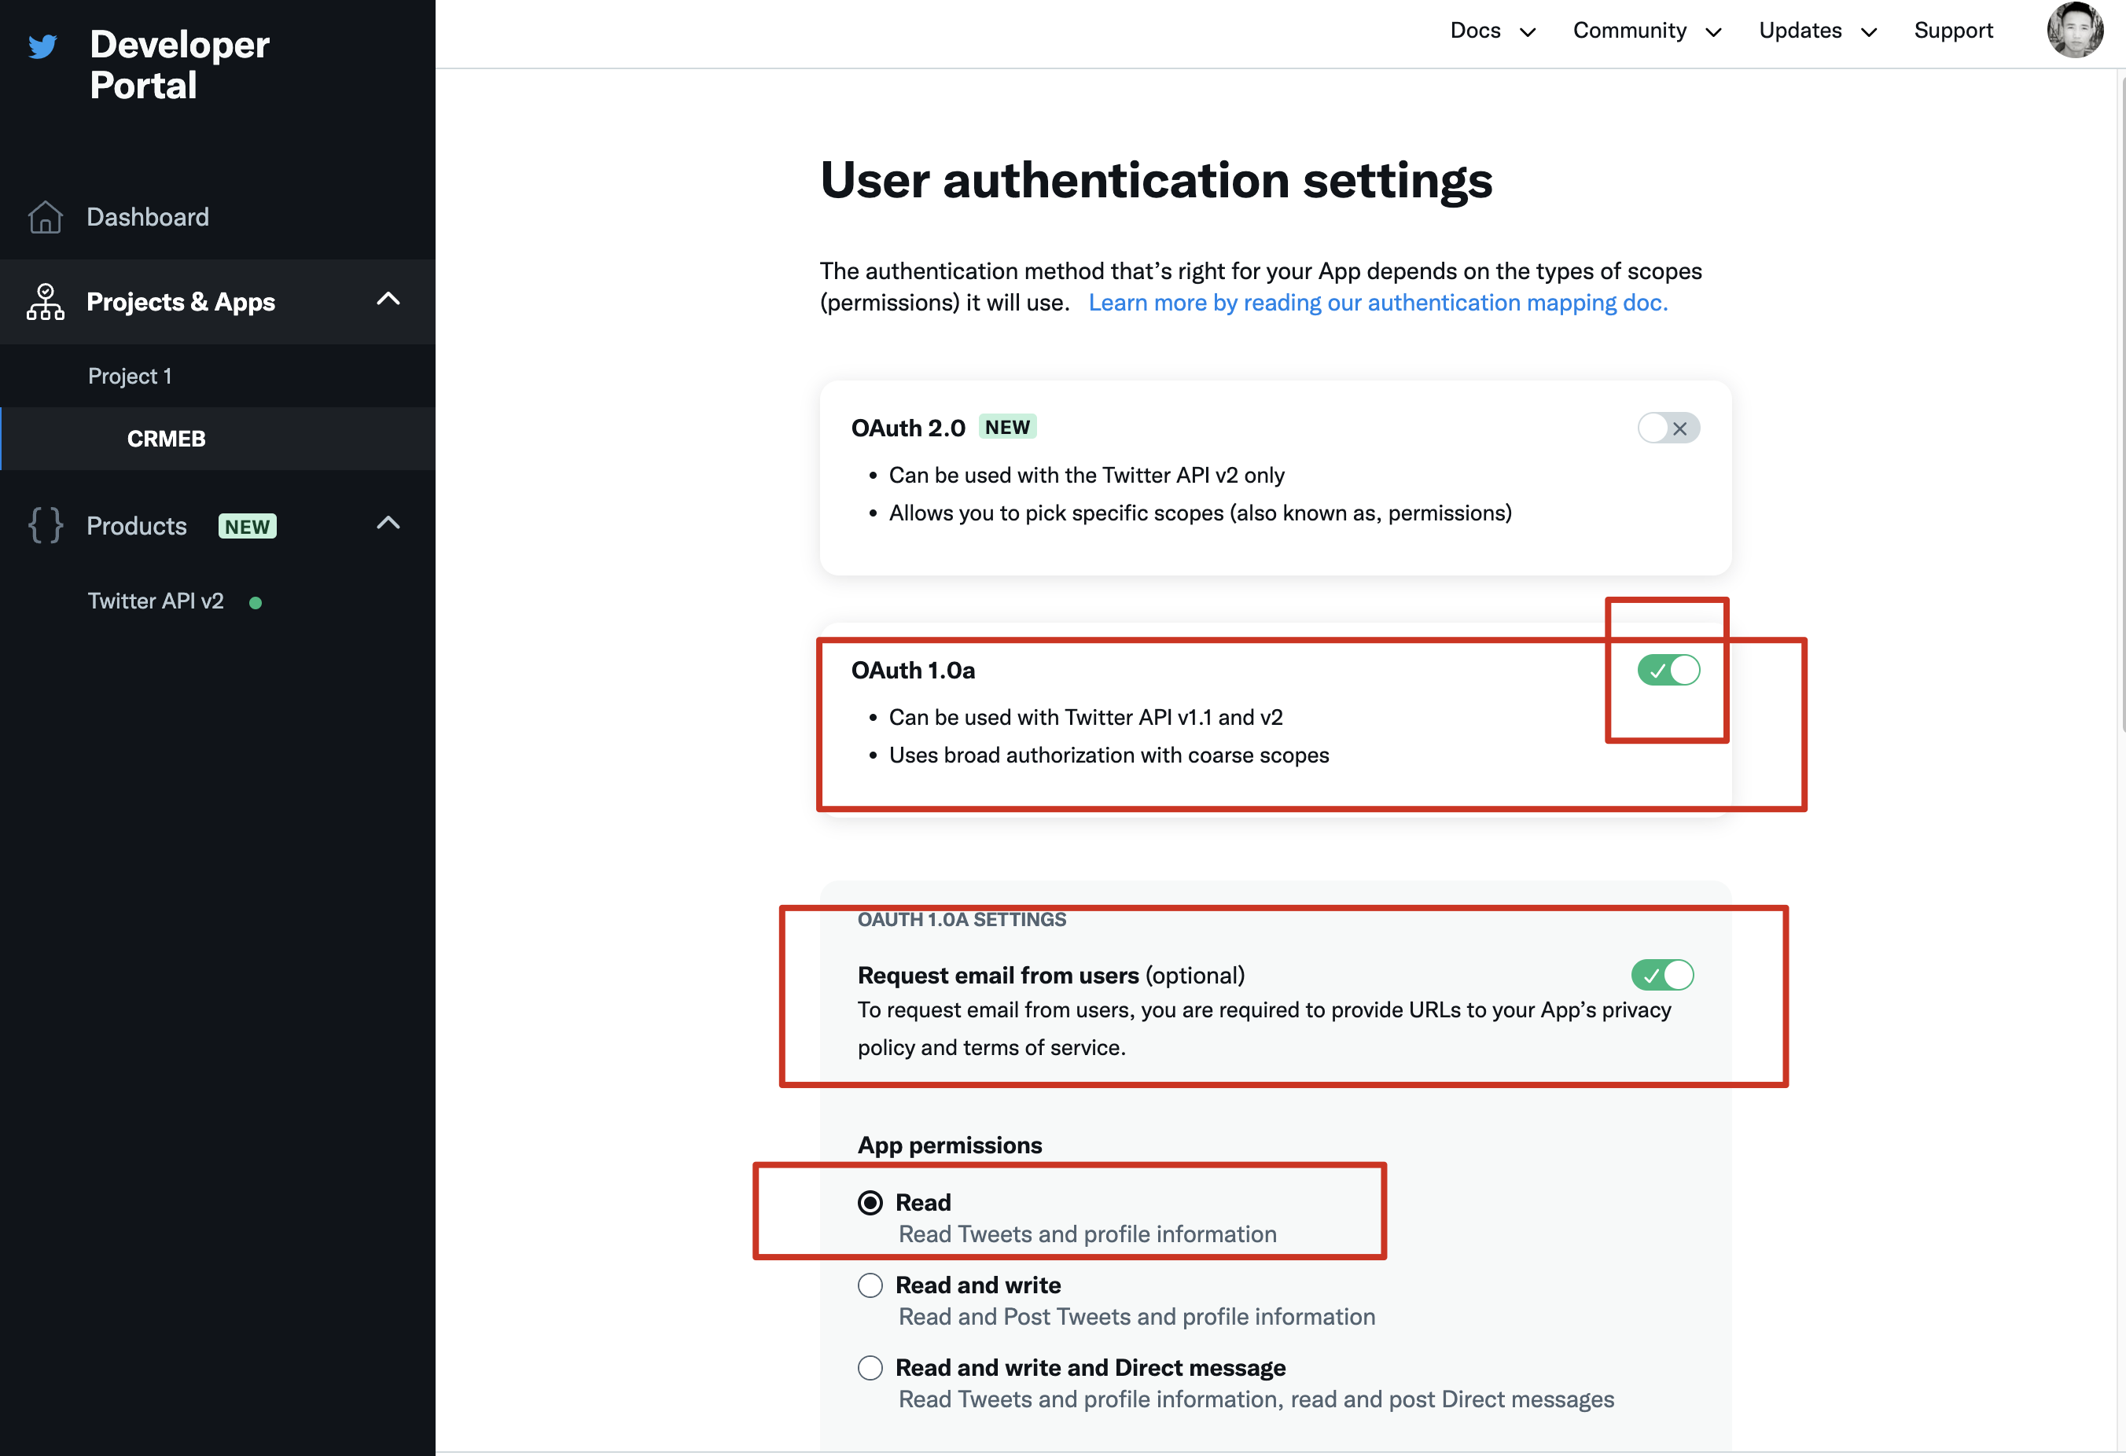Click 'Can be used with the Twitter API v2 only'

[1086, 475]
